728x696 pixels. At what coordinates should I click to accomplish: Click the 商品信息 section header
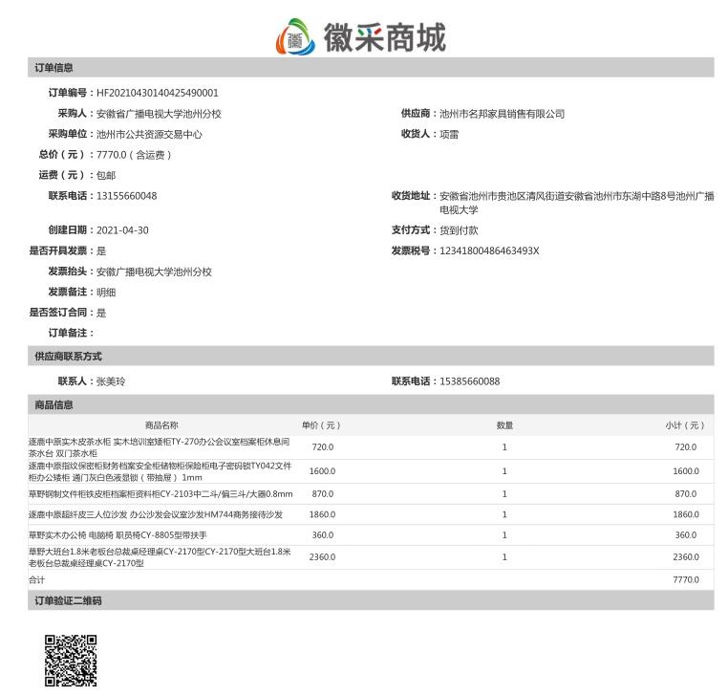(54, 405)
